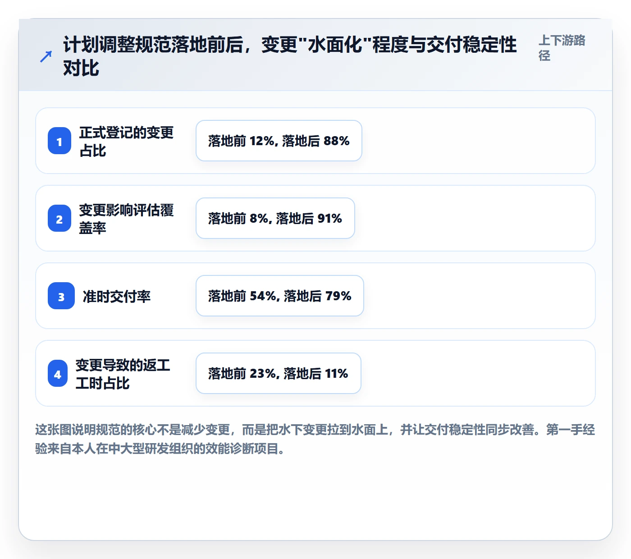631x559 pixels.
Task: Select the '变更导致的返工工时占比' row label
Action: tap(123, 374)
